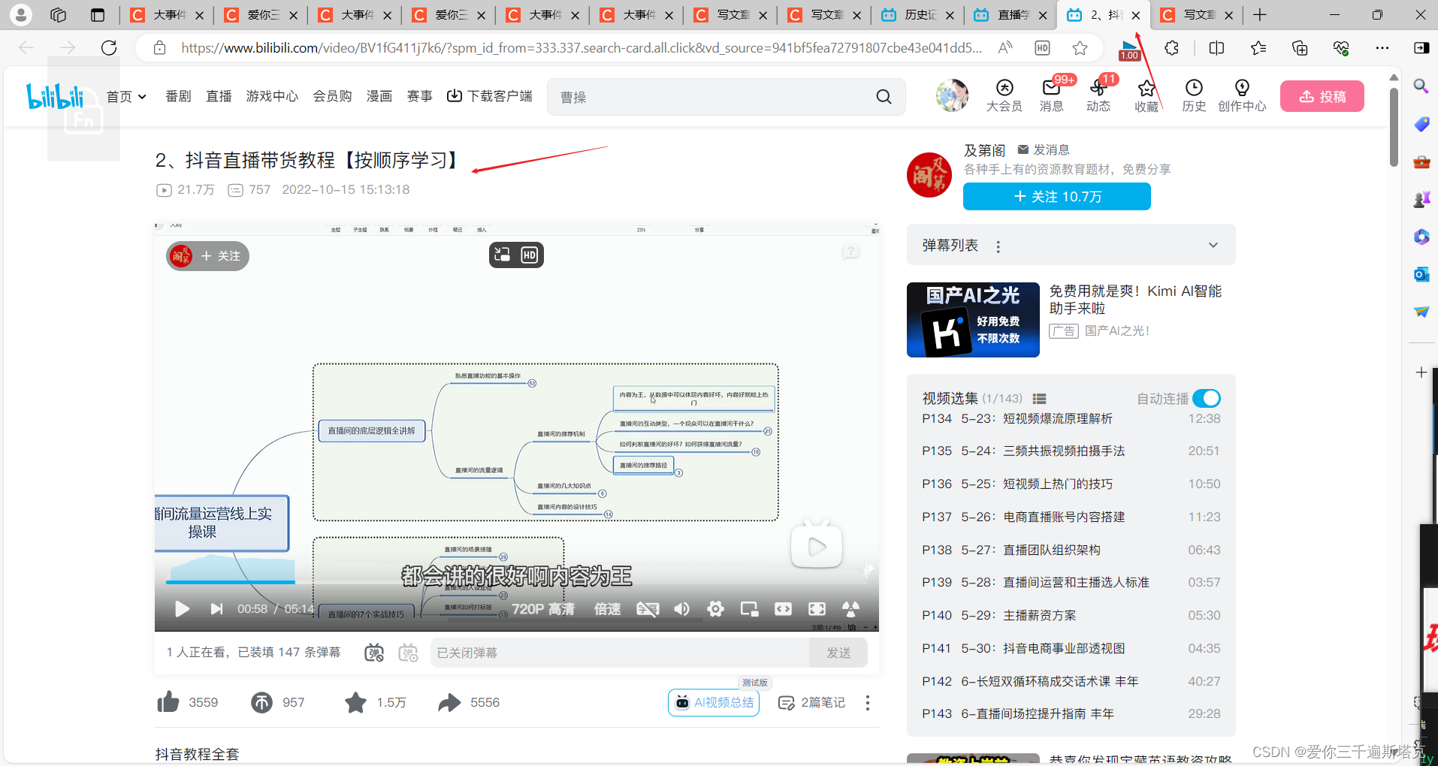1438x766 pixels.
Task: Refresh the page
Action: point(109,48)
